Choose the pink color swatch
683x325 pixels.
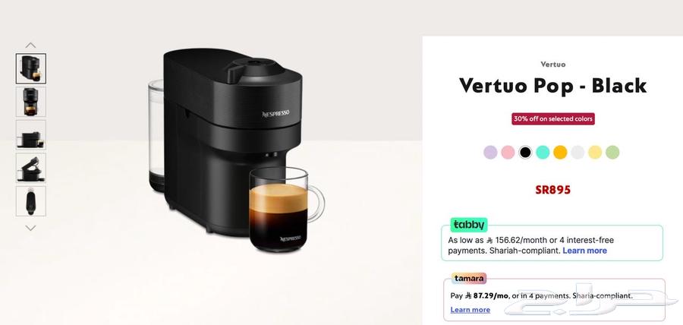click(508, 152)
